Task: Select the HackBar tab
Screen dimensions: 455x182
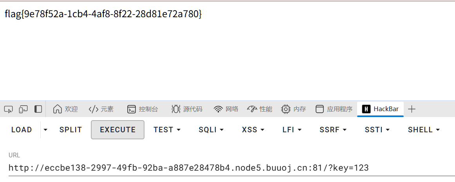Action: tap(380, 109)
